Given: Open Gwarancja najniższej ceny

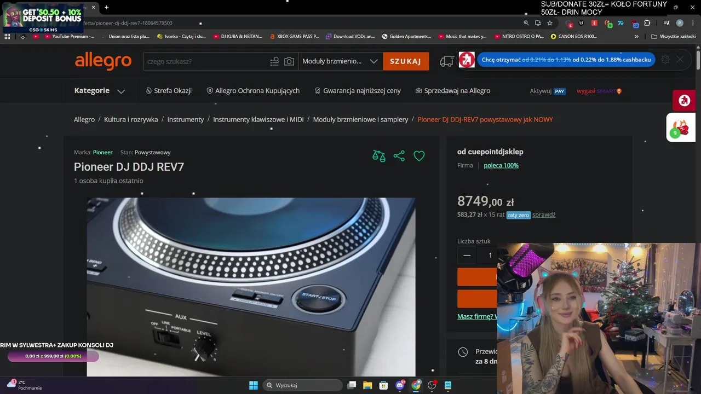Looking at the screenshot, I should click(x=358, y=91).
